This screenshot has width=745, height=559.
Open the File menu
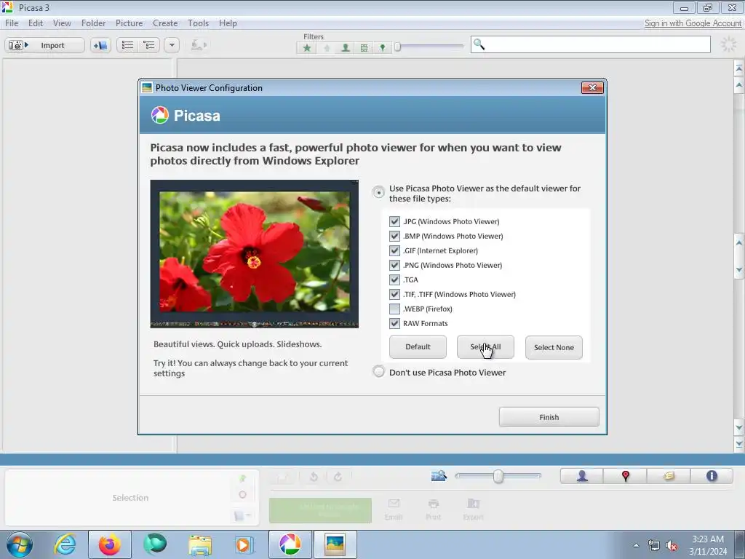[x=12, y=23]
